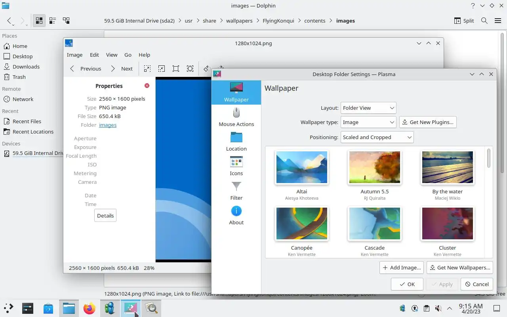Click muted volume icon in system tray
Image resolution: width=507 pixels, height=317 pixels.
pyautogui.click(x=438, y=308)
